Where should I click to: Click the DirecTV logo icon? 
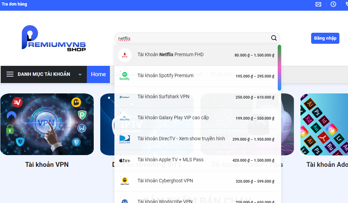coord(124,139)
